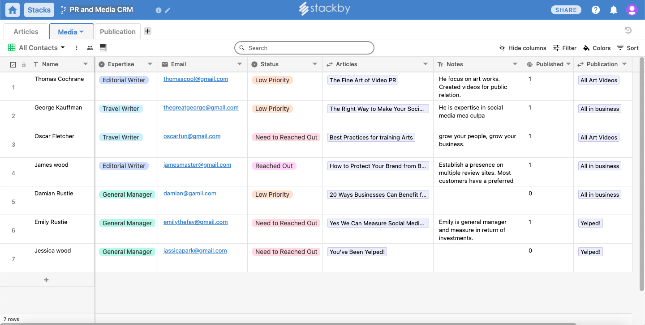Open emilythefav@gmail.com email link
The width and height of the screenshot is (645, 325).
click(x=196, y=222)
